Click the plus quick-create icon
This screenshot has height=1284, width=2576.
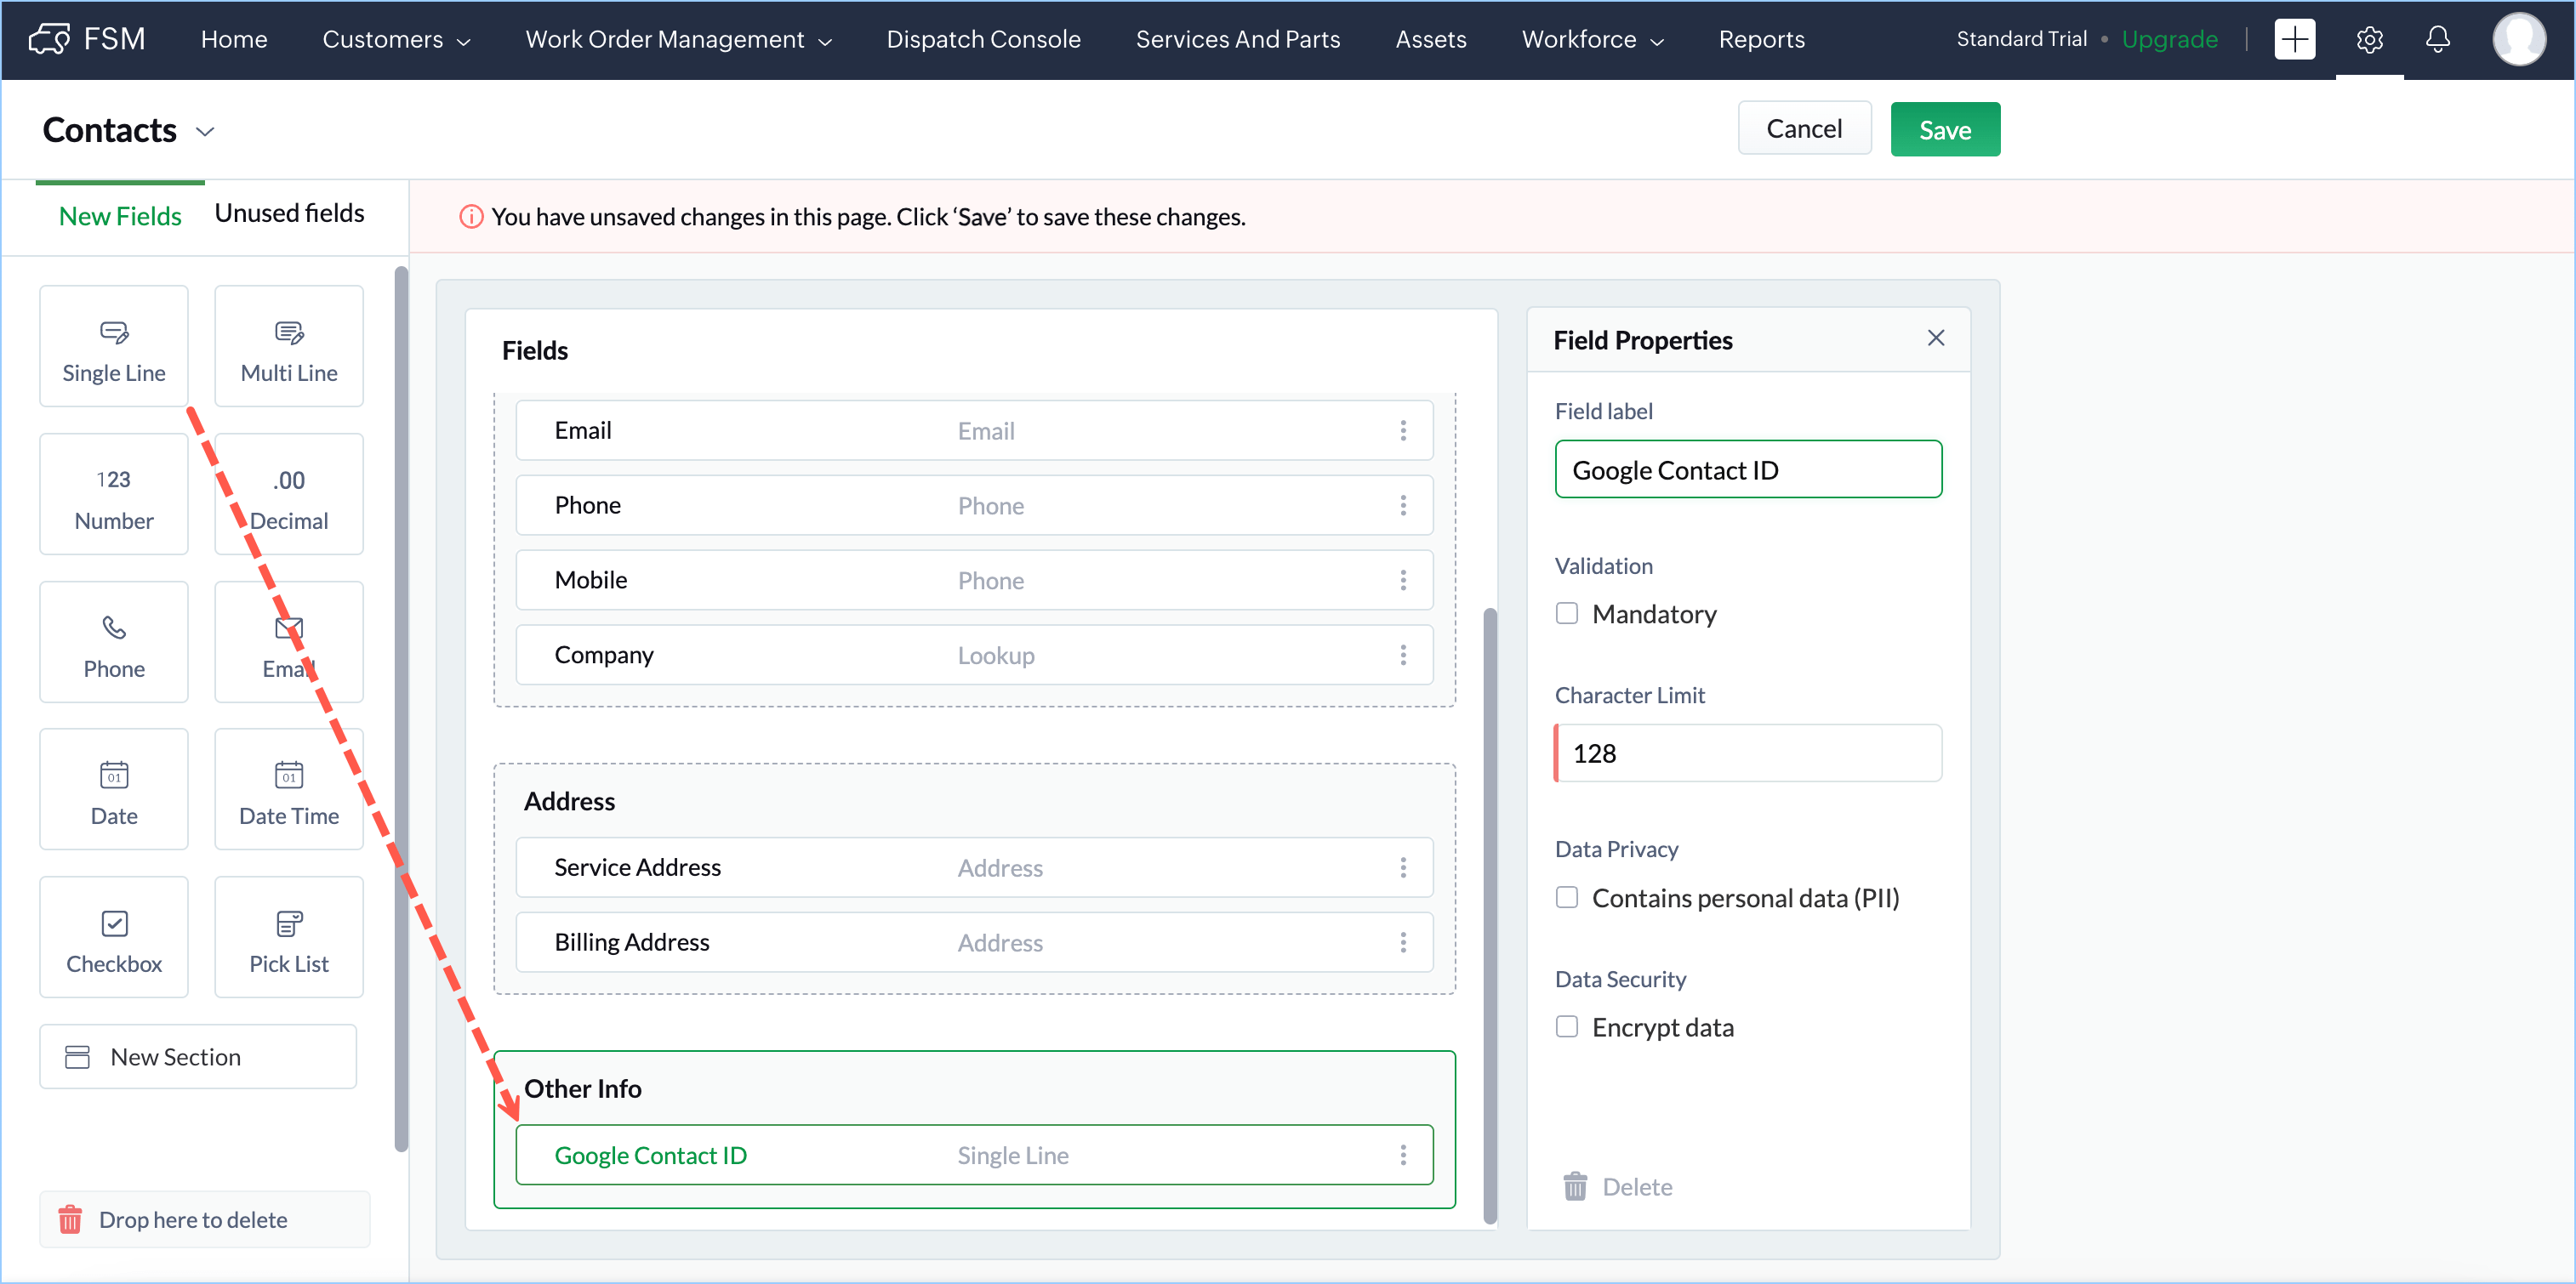coord(2294,40)
